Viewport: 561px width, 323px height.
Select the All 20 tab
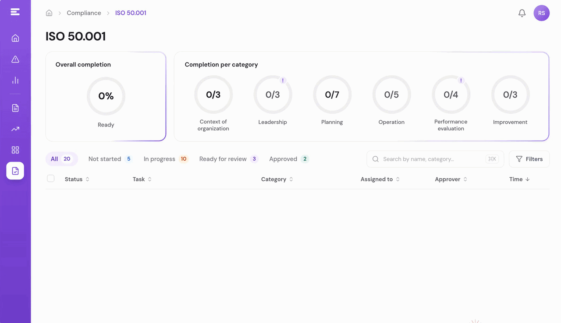[62, 159]
